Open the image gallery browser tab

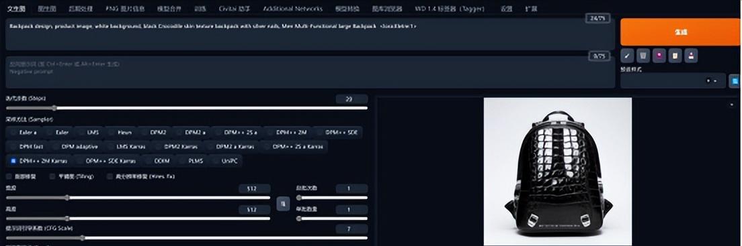coord(386,9)
